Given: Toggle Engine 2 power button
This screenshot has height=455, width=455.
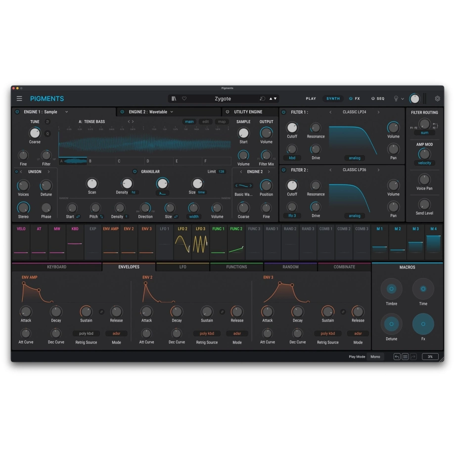Looking at the screenshot, I should [x=122, y=112].
